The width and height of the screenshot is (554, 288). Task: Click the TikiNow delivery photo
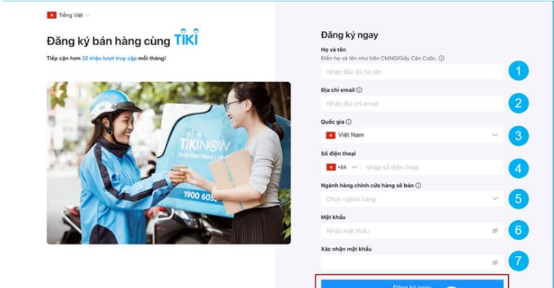168,163
